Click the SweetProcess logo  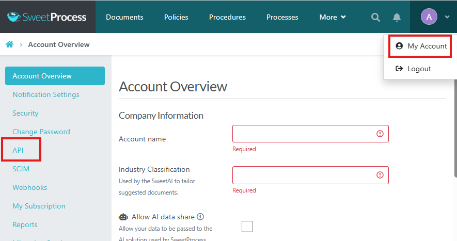click(48, 17)
